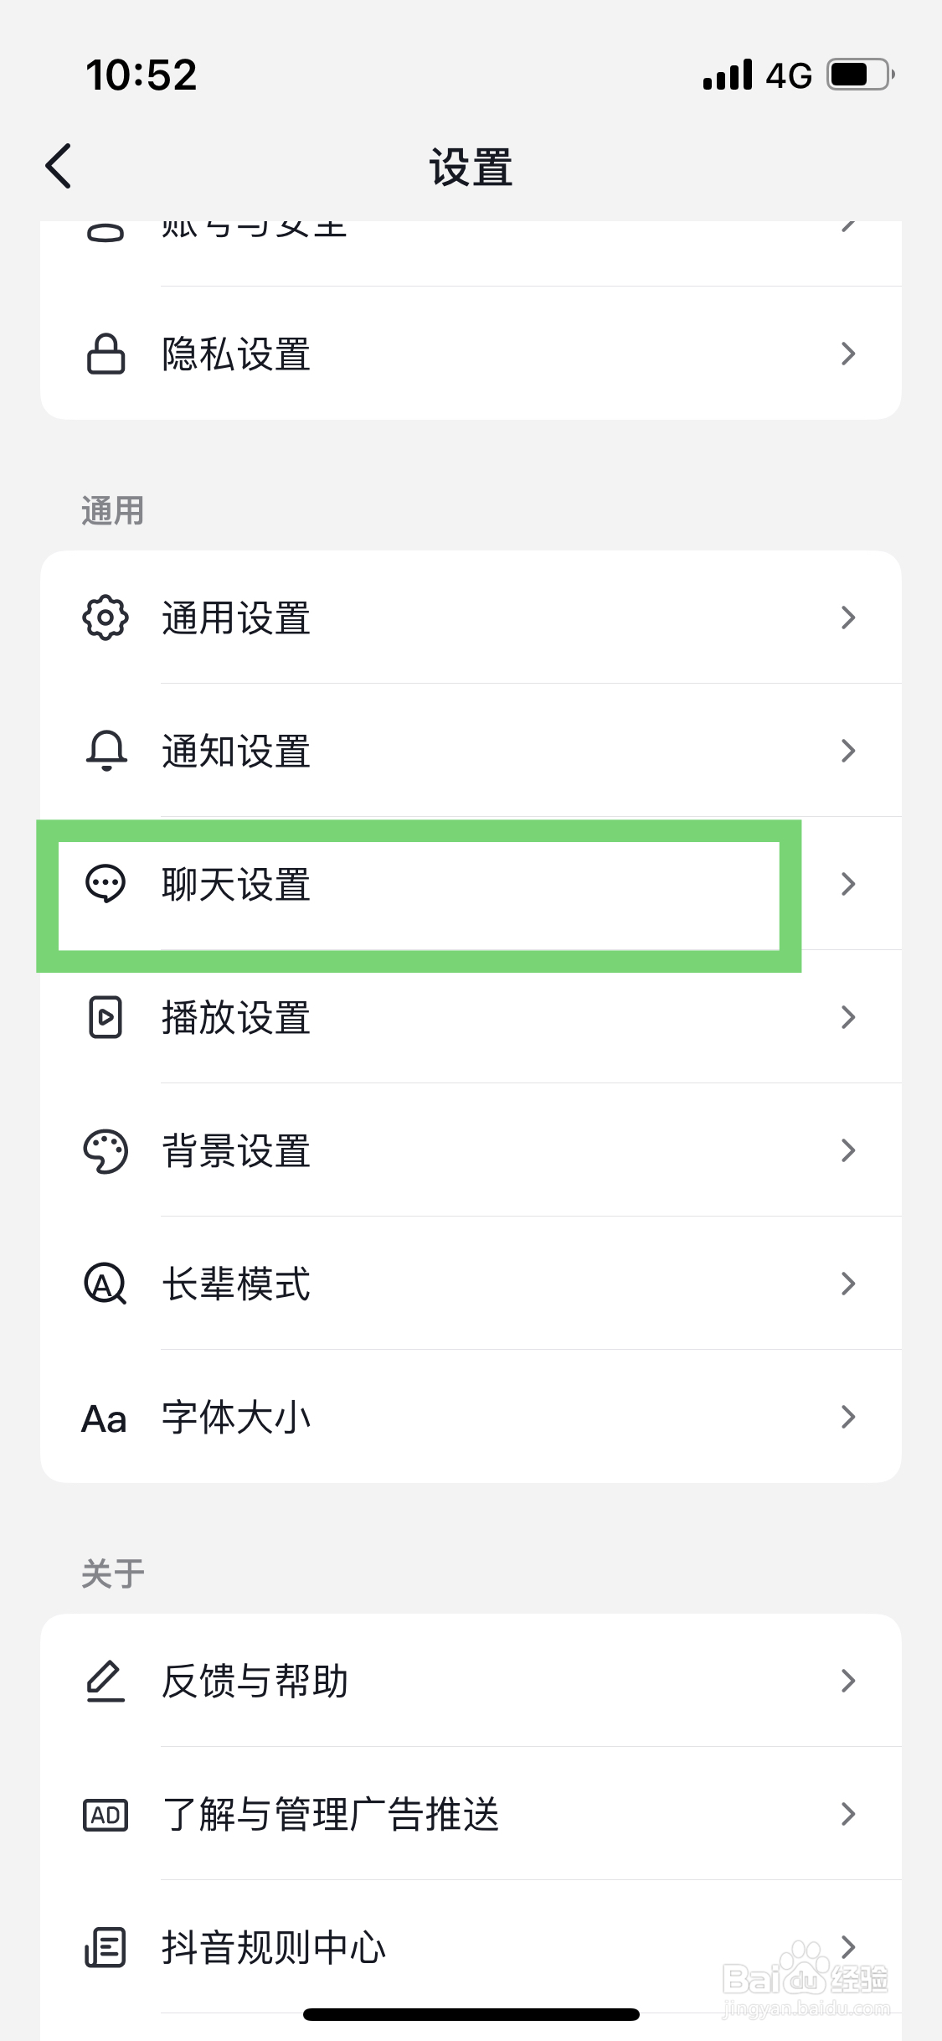Image resolution: width=942 pixels, height=2041 pixels.
Task: Tap the chat bubble icon for 聊天设置
Action: pos(106,884)
